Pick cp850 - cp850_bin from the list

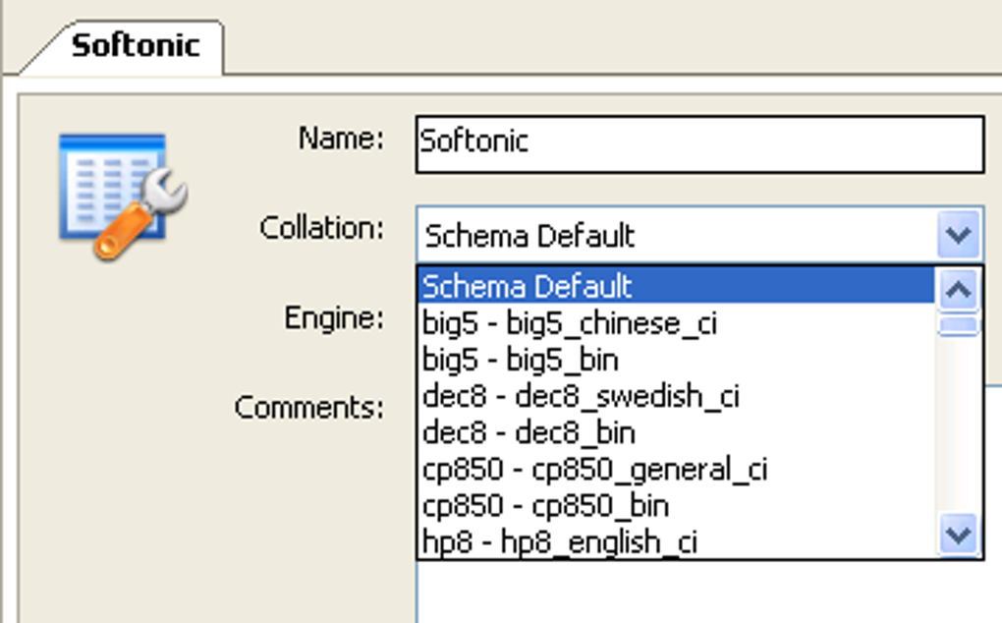[x=676, y=505]
